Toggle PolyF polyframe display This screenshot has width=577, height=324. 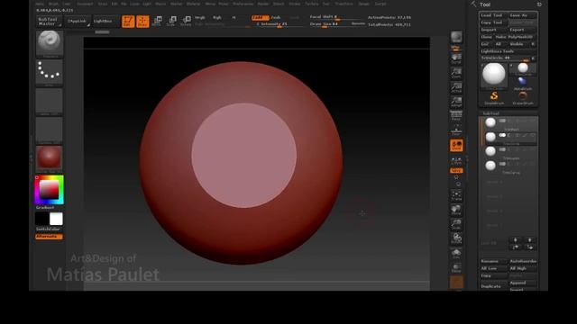(456, 253)
